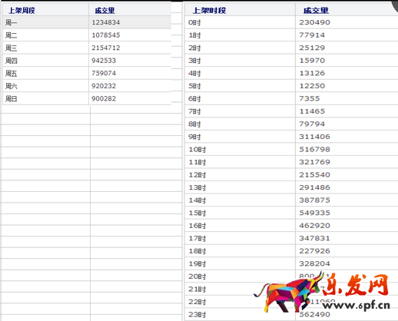Click value 516798 in 成交量 column
Image resolution: width=398 pixels, height=321 pixels.
pyautogui.click(x=315, y=149)
